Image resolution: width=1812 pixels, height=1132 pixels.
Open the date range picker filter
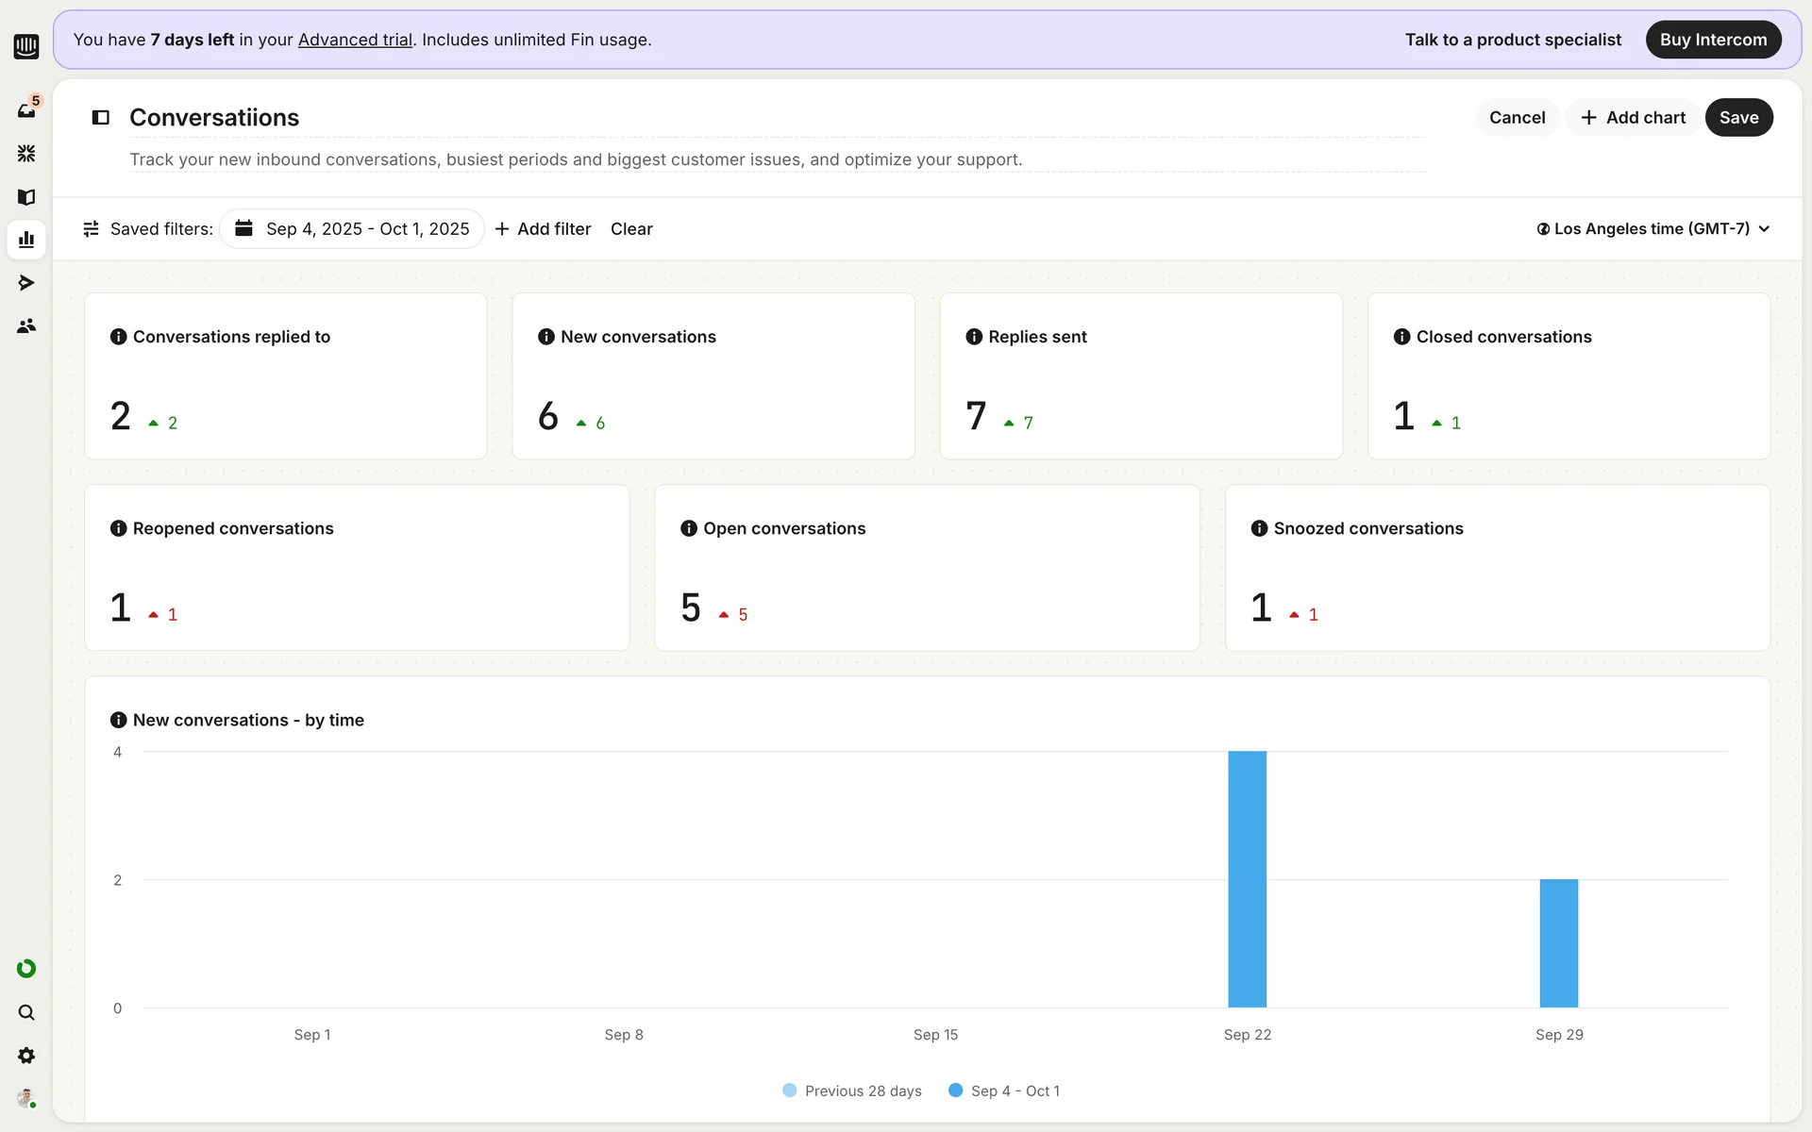[352, 228]
